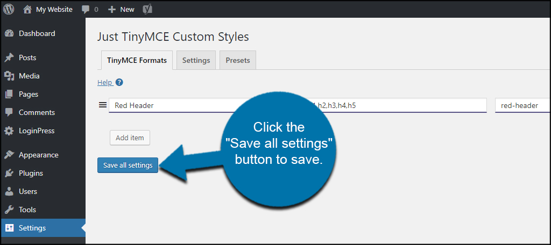Viewport: 551px width, 245px height.
Task: Click the Dashboard gauge icon
Action: [x=9, y=33]
